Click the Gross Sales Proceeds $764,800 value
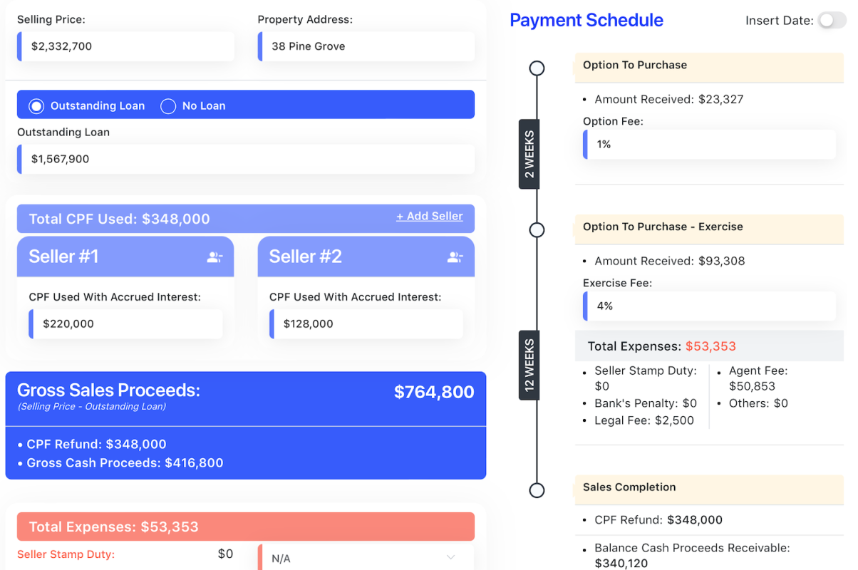This screenshot has height=570, width=858. (x=434, y=392)
